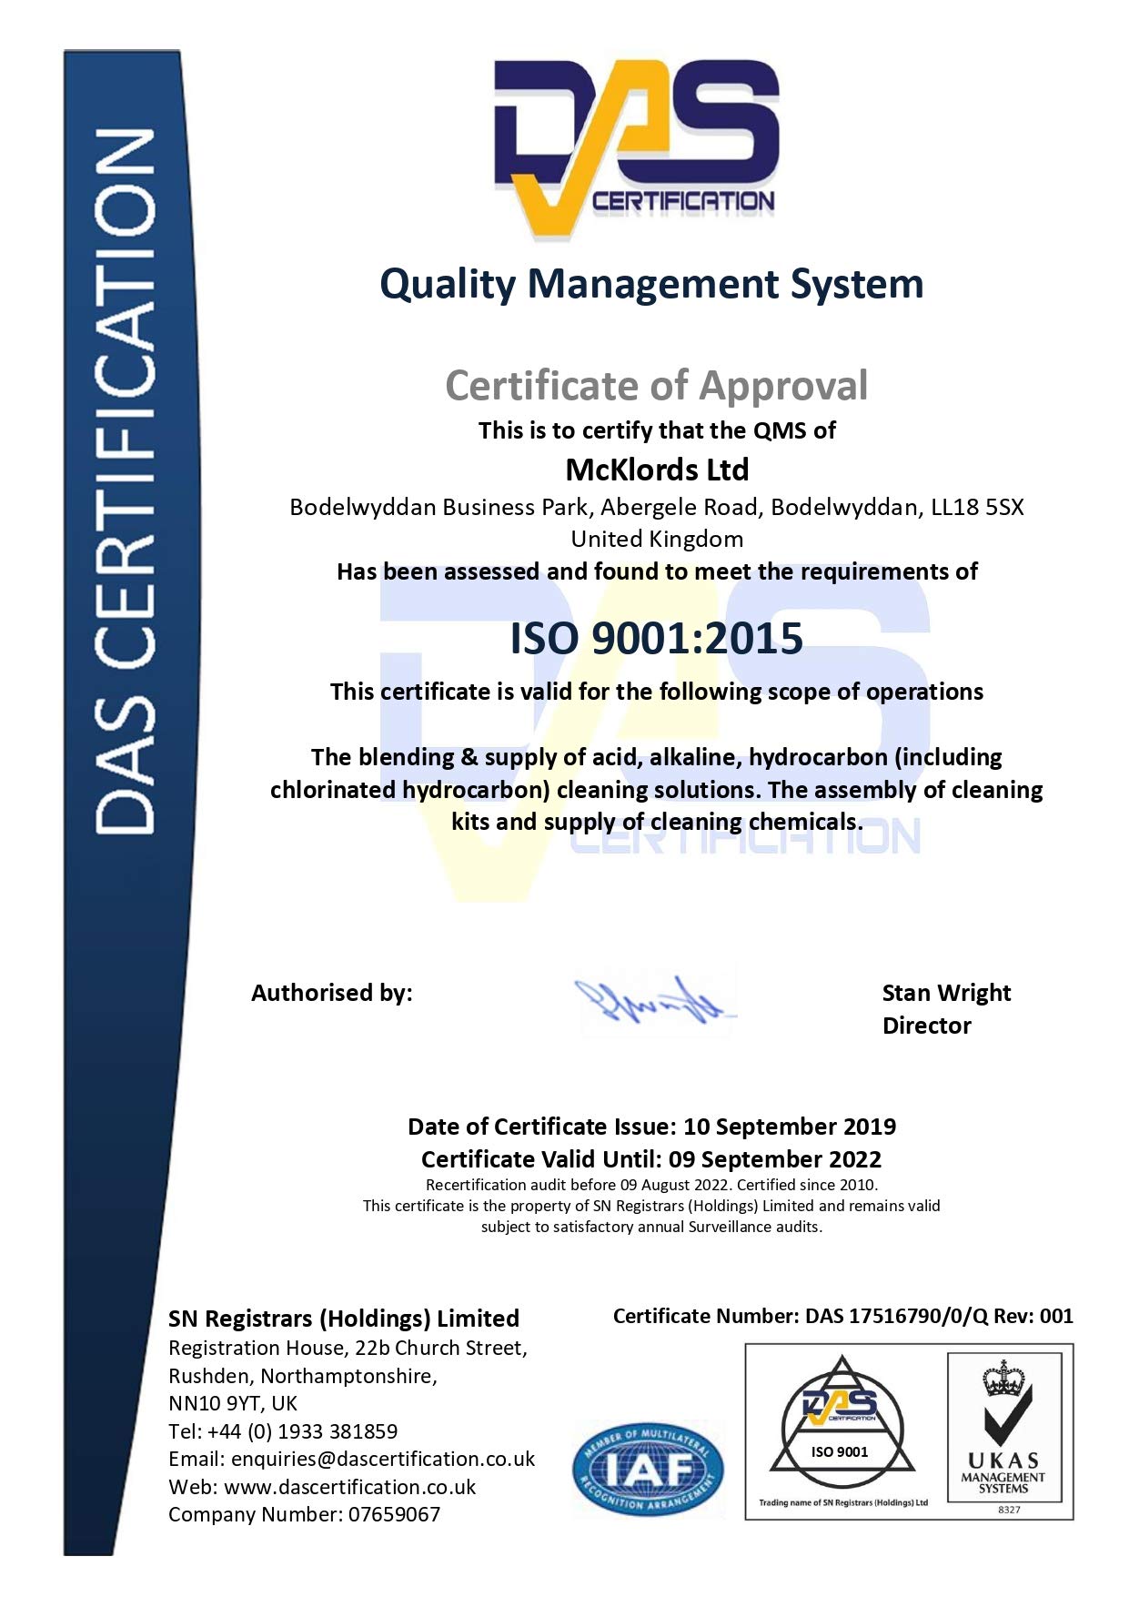Click the Quality Management System heading
Viewport: 1129px width, 1597px height.
coord(651,284)
